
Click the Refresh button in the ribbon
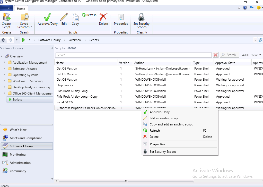(89, 15)
